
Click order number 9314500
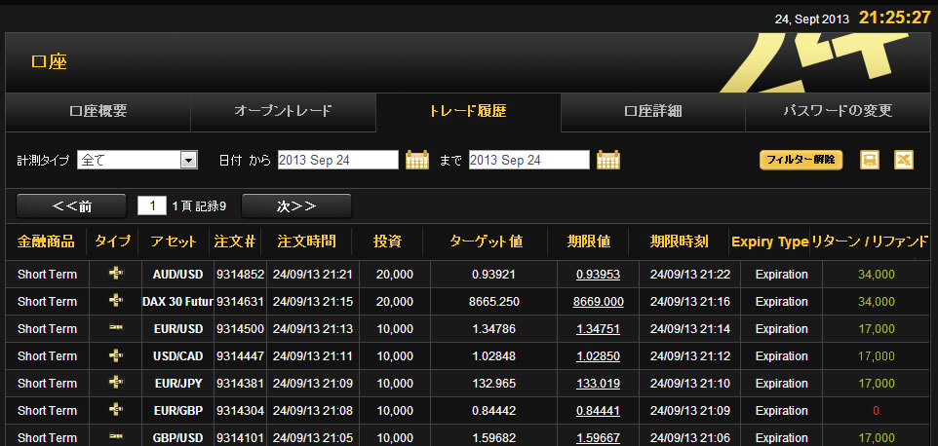click(240, 329)
